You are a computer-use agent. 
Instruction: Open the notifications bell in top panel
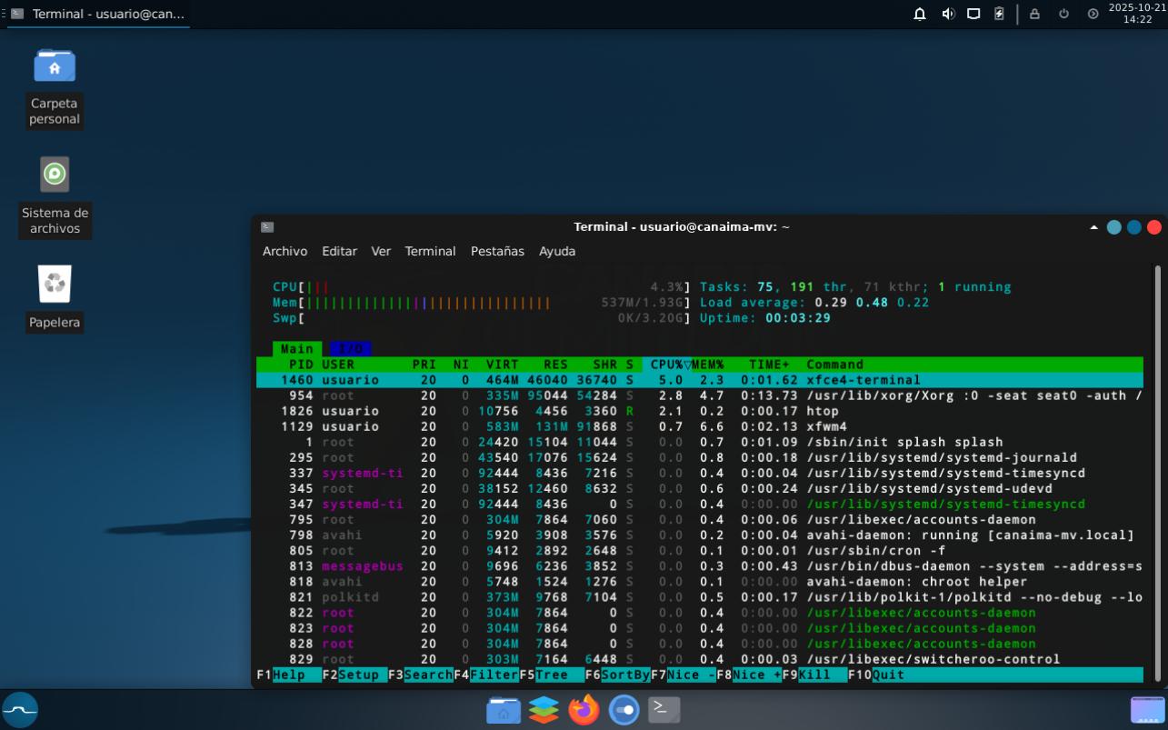[x=920, y=14]
